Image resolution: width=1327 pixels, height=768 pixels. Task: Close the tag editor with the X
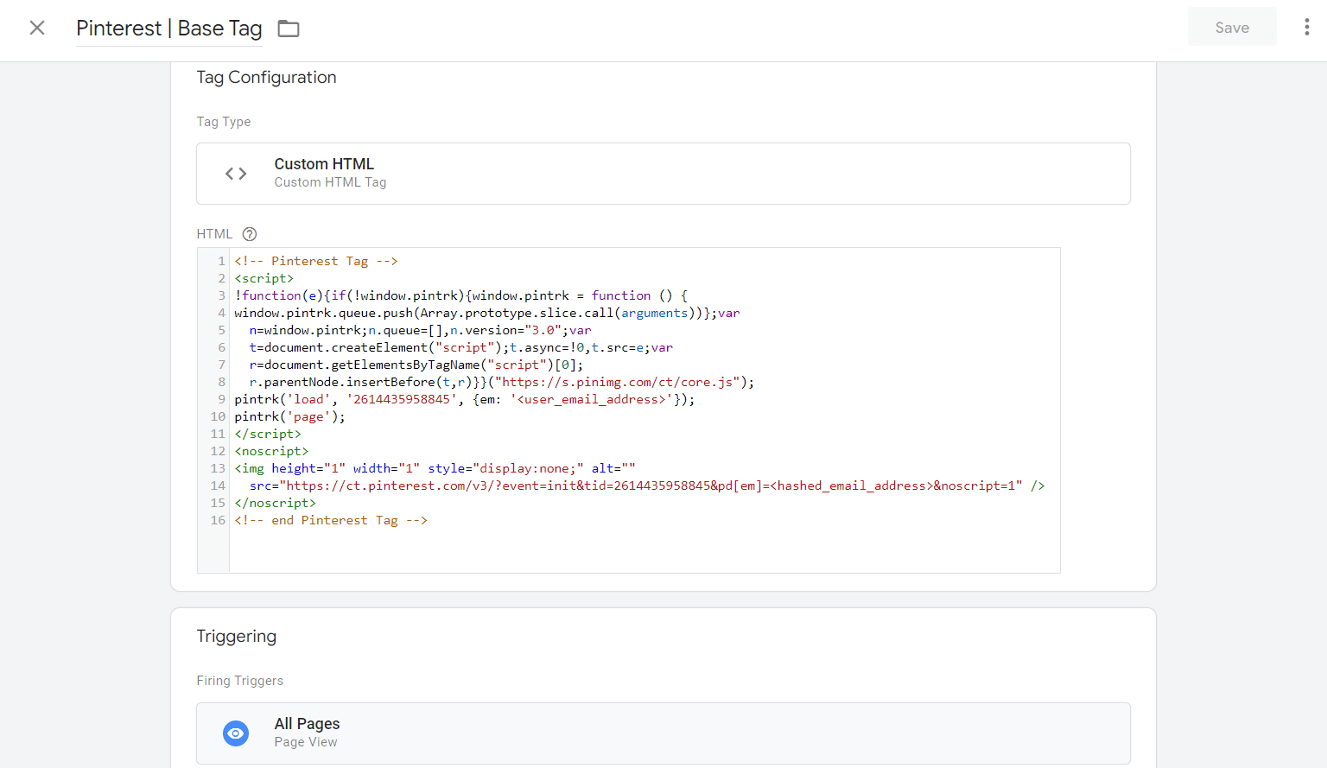click(x=37, y=28)
